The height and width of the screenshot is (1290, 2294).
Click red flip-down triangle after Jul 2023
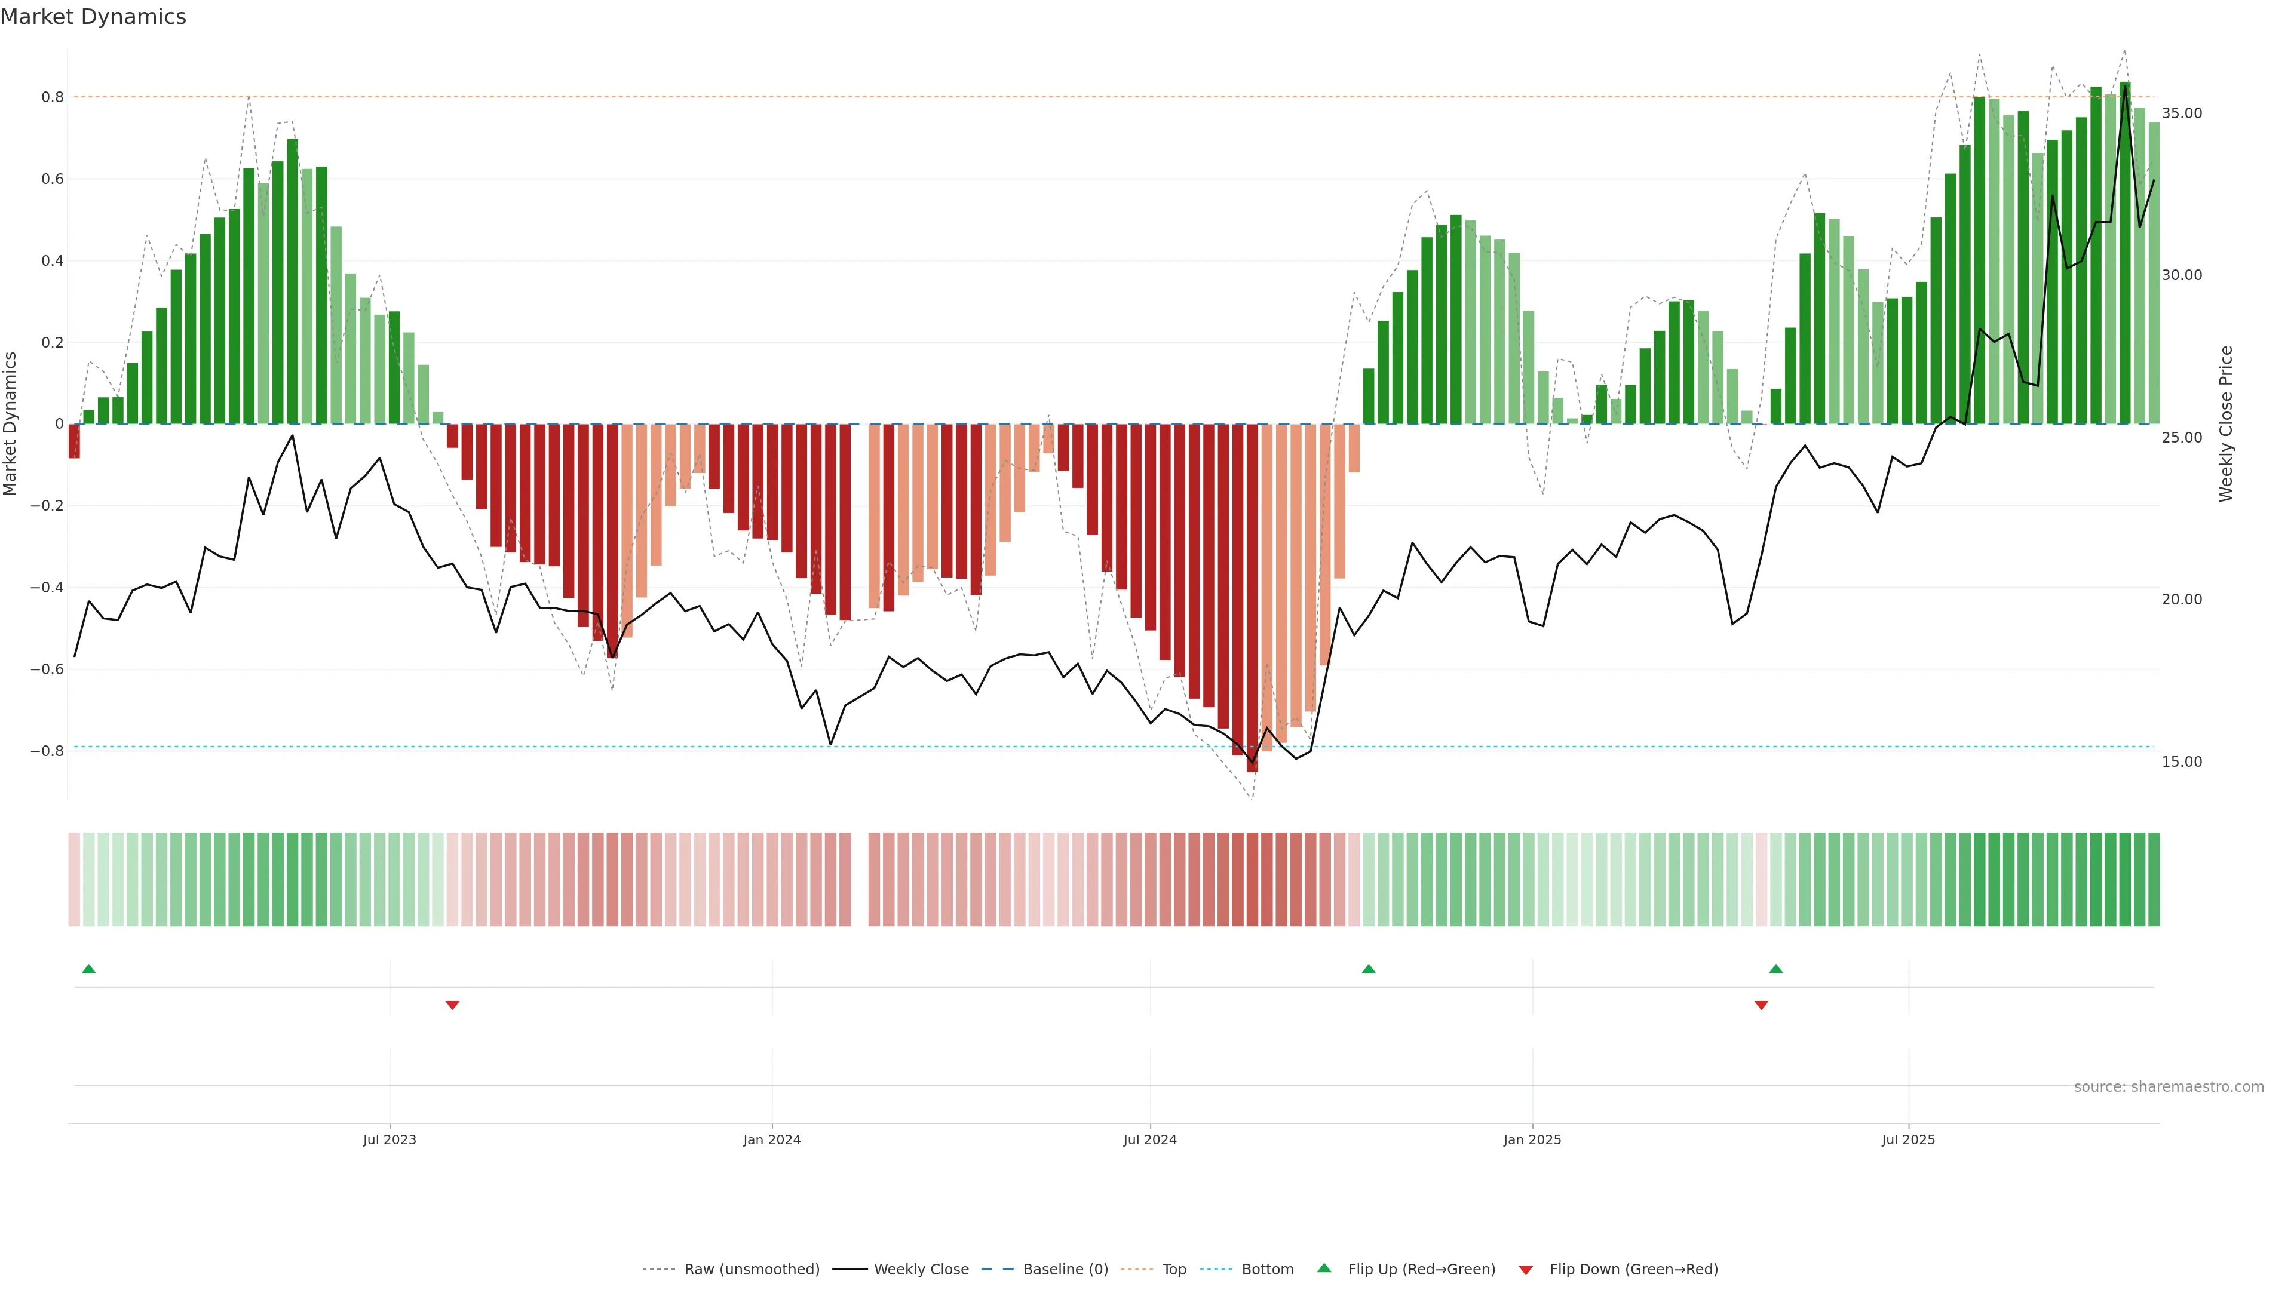tap(452, 1005)
